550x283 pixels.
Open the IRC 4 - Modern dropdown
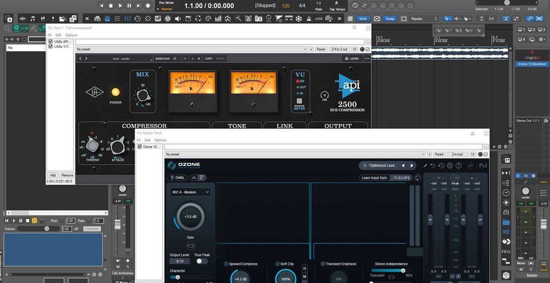point(190,192)
